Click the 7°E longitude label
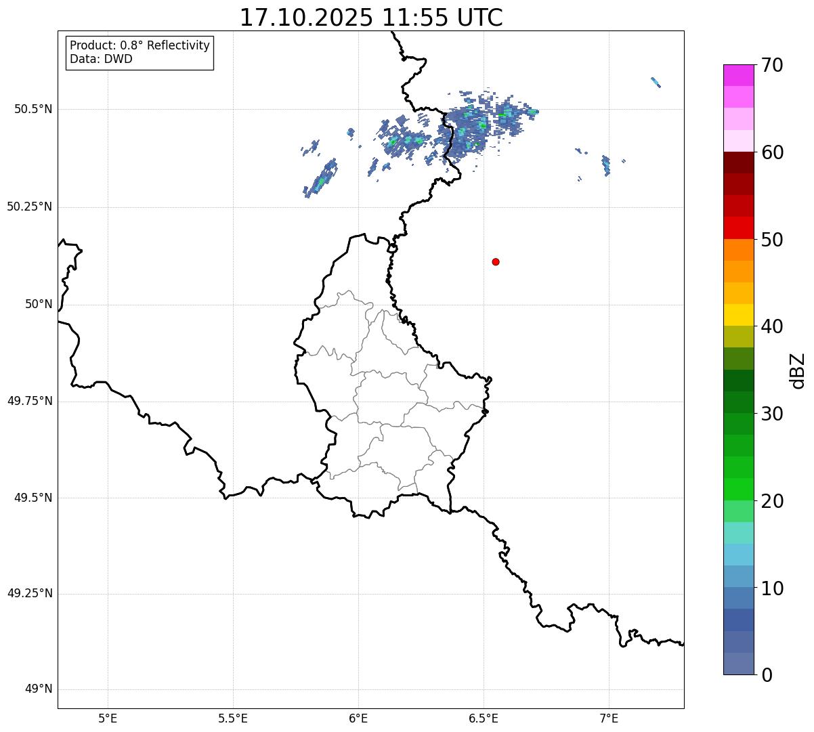Image resolution: width=814 pixels, height=732 pixels. [x=609, y=718]
